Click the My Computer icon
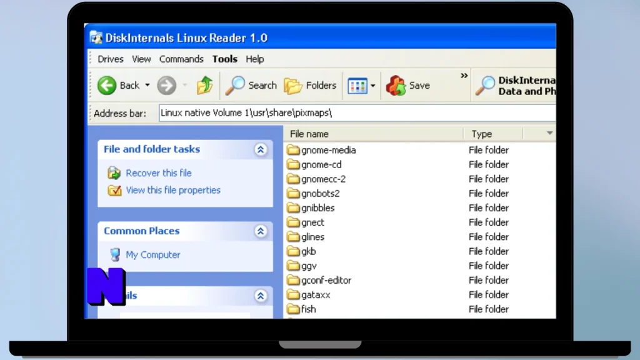The height and width of the screenshot is (360, 640). point(115,255)
